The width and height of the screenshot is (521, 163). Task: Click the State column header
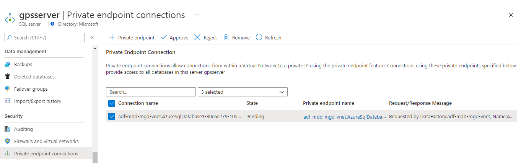click(252, 103)
